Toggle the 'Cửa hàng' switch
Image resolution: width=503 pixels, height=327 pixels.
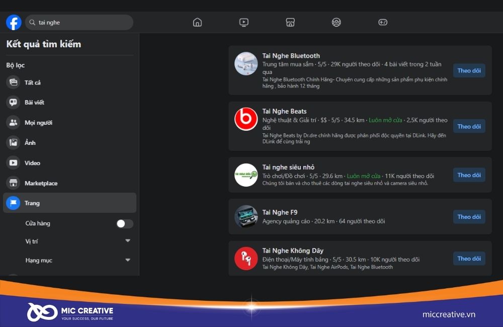click(x=125, y=224)
